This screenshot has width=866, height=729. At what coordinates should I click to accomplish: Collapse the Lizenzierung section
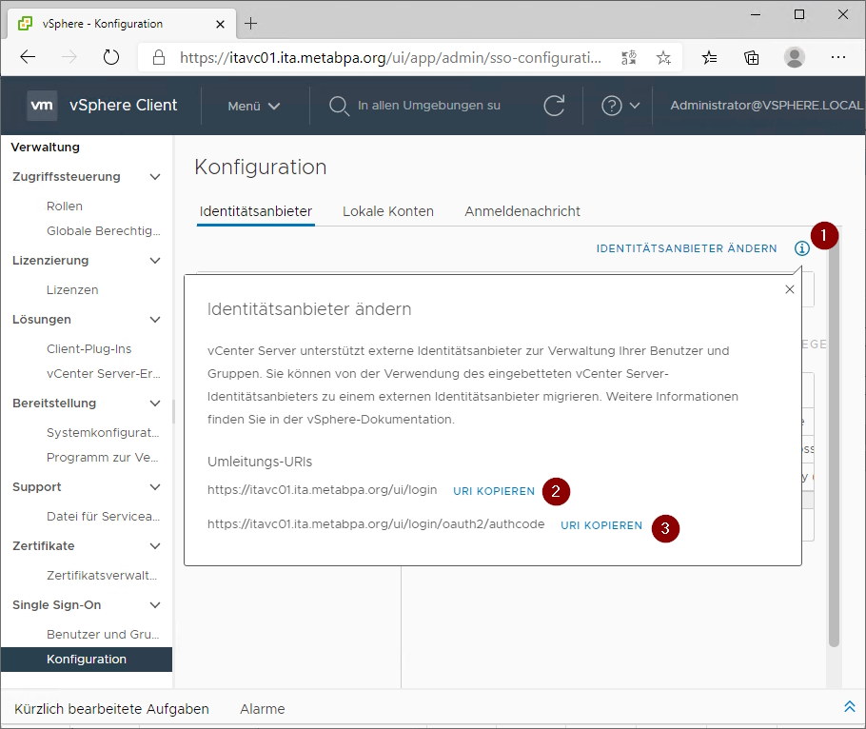(155, 261)
